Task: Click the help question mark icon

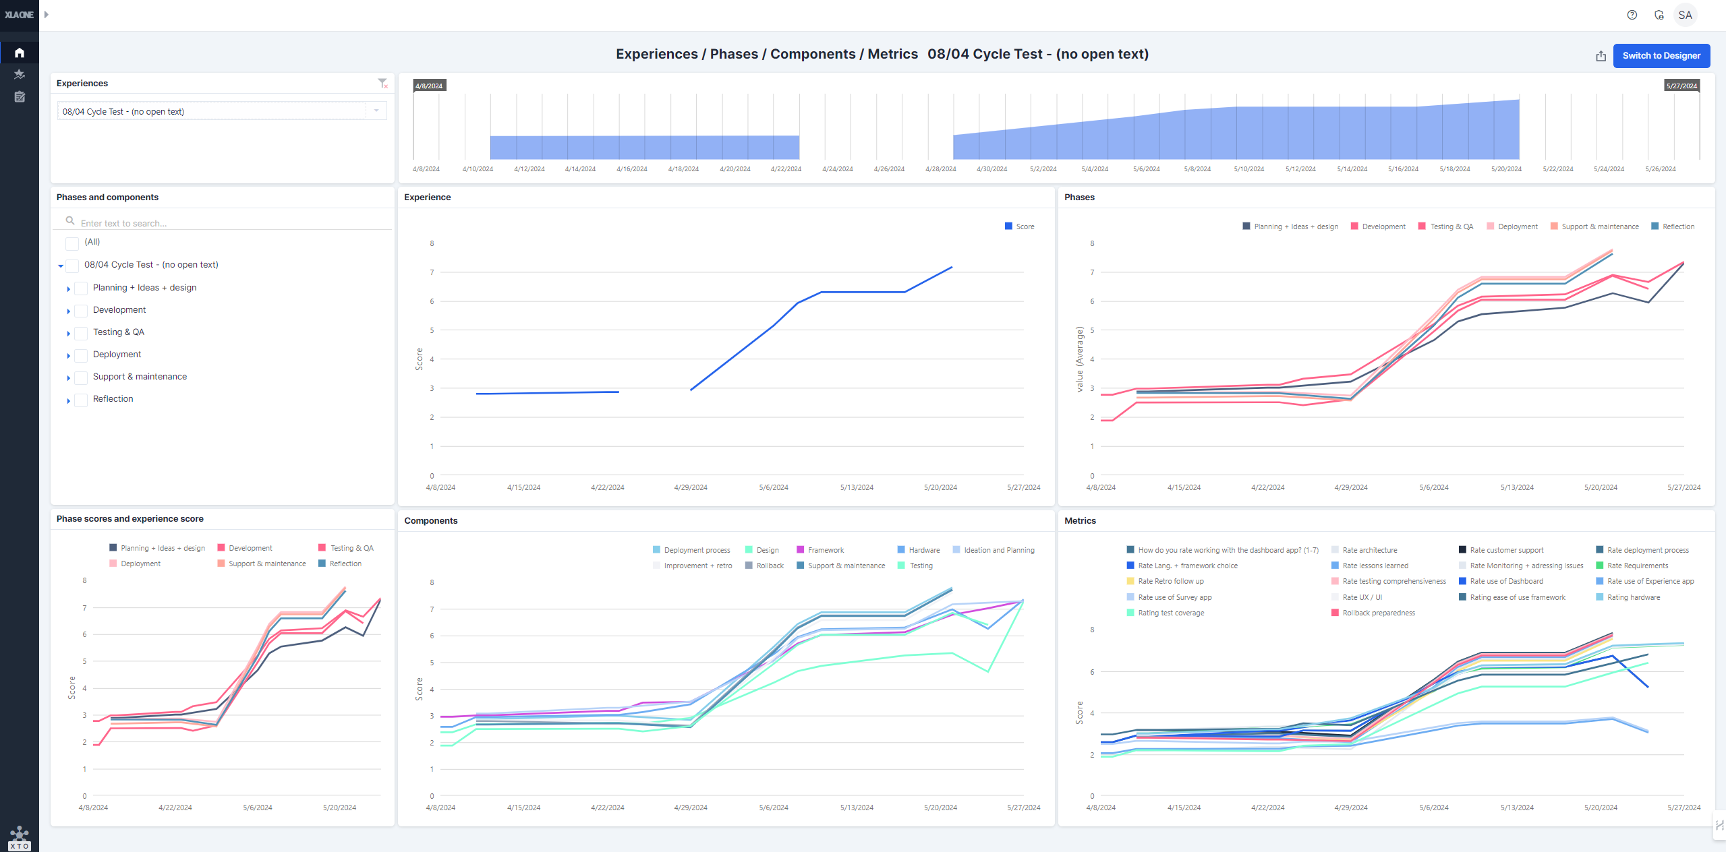Action: [1632, 15]
